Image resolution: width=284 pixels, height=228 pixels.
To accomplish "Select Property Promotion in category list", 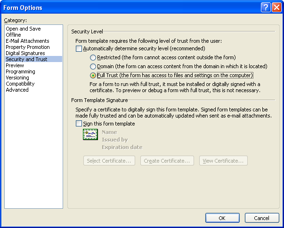I will [x=28, y=47].
